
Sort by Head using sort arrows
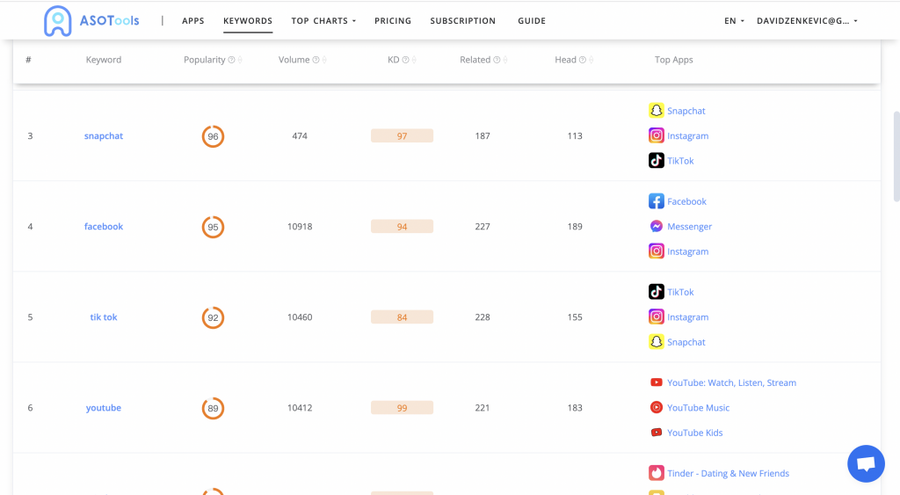592,60
